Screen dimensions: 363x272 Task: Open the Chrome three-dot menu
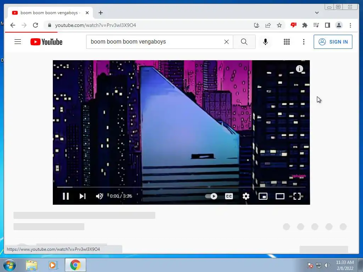(350, 25)
